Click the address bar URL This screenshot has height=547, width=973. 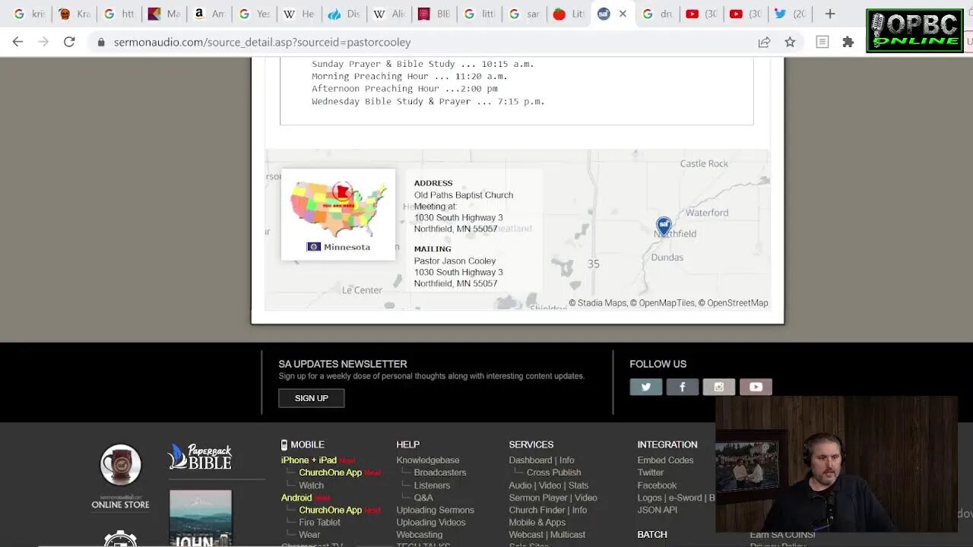pyautogui.click(x=262, y=42)
